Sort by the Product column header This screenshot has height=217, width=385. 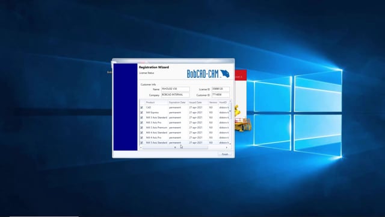click(156, 102)
